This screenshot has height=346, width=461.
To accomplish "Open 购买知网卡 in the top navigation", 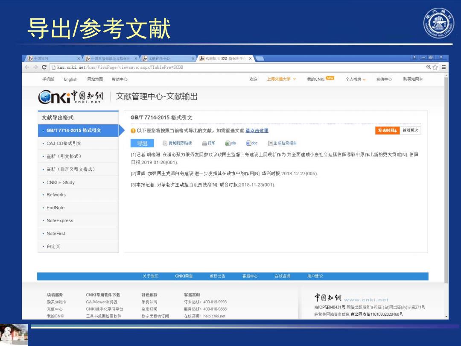I will [x=413, y=79].
